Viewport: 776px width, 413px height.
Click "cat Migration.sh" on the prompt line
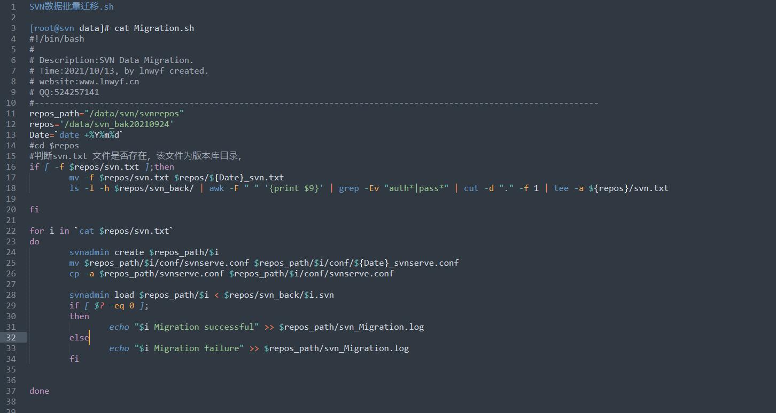point(154,28)
